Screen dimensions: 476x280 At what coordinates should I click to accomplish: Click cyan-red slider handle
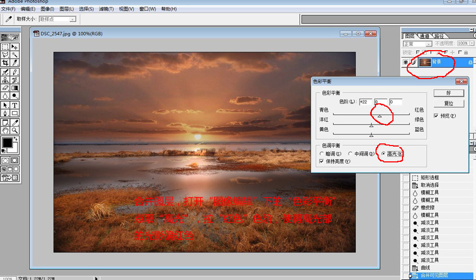(379, 116)
